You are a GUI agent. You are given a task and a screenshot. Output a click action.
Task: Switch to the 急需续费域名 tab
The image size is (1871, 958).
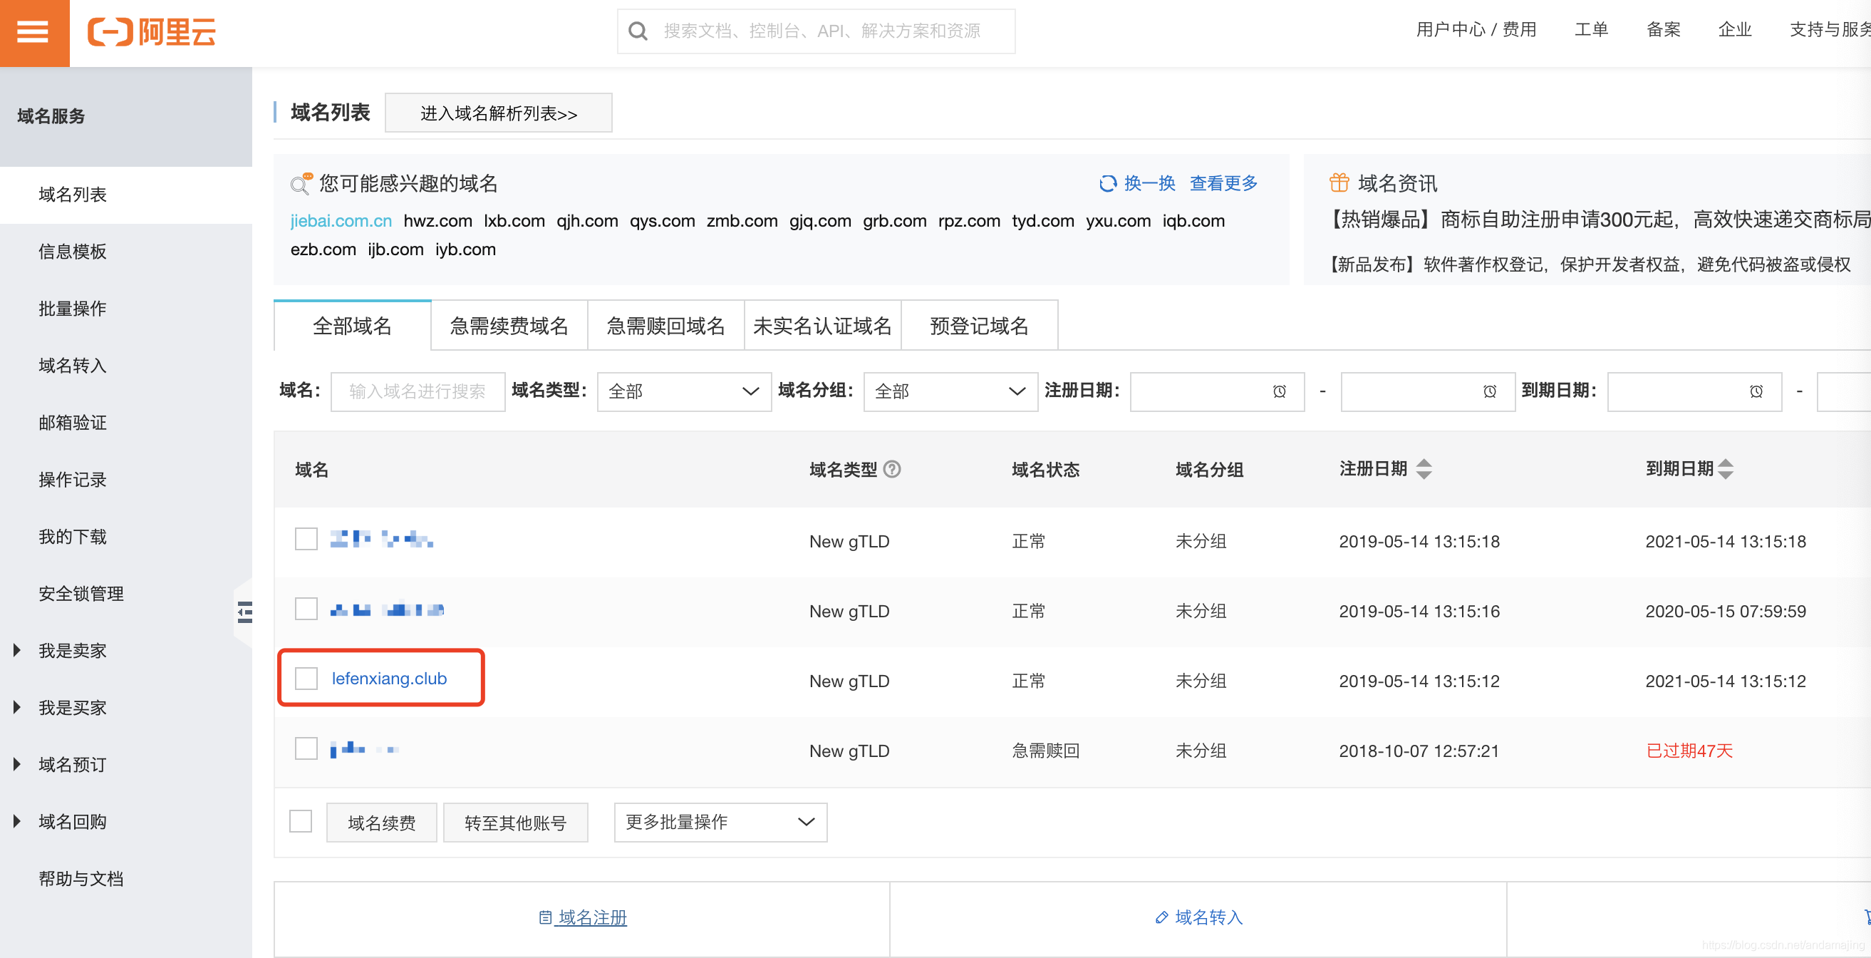click(509, 326)
